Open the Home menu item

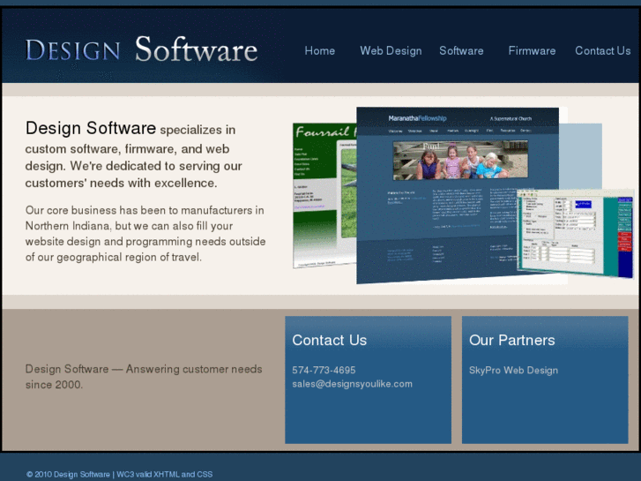click(320, 51)
